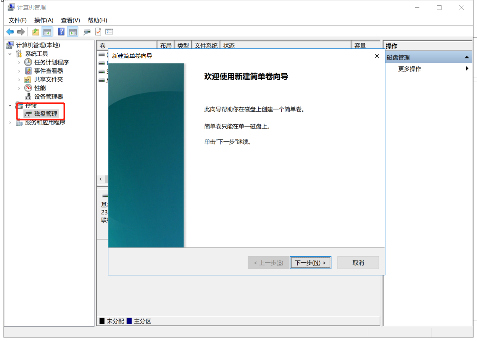Image resolution: width=477 pixels, height=341 pixels.
Task: Expand the 服务和应用程序 node
Action: [x=10, y=122]
